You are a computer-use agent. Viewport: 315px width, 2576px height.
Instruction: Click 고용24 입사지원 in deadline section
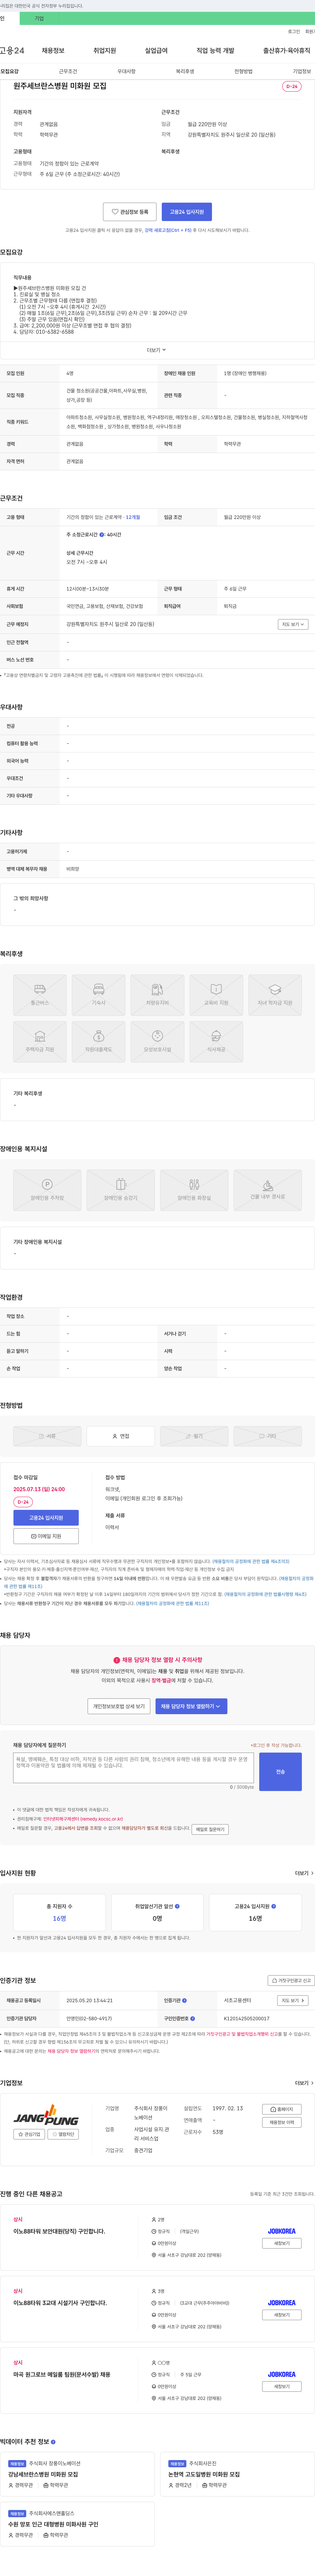tap(46, 1518)
